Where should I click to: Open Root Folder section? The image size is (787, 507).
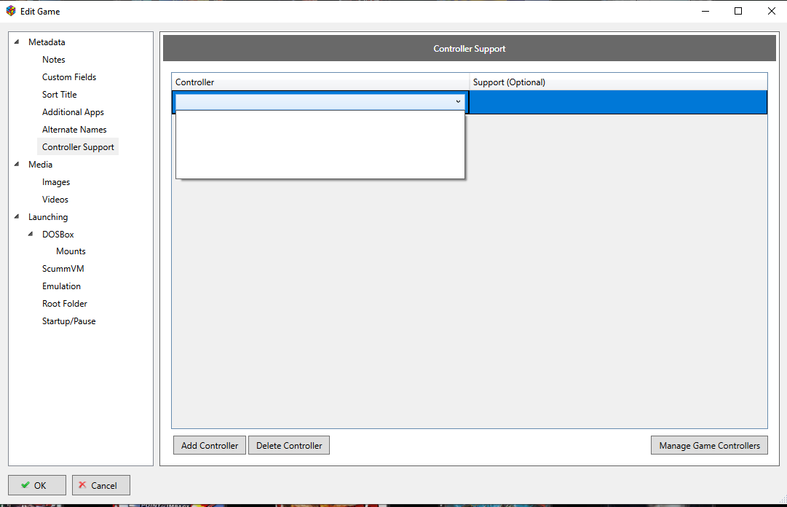[64, 304]
